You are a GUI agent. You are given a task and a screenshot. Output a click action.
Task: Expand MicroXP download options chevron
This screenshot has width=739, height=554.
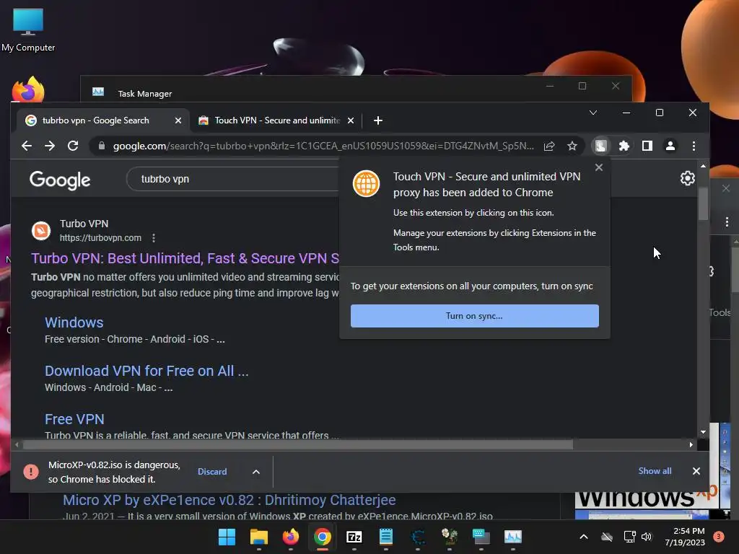256,472
